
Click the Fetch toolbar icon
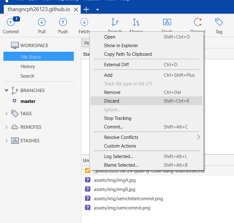pyautogui.click(x=84, y=22)
